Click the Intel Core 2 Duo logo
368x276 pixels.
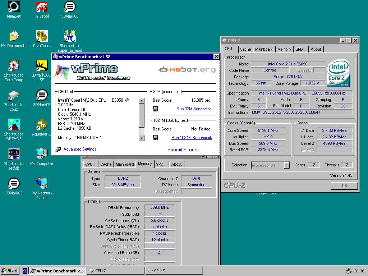click(x=338, y=73)
